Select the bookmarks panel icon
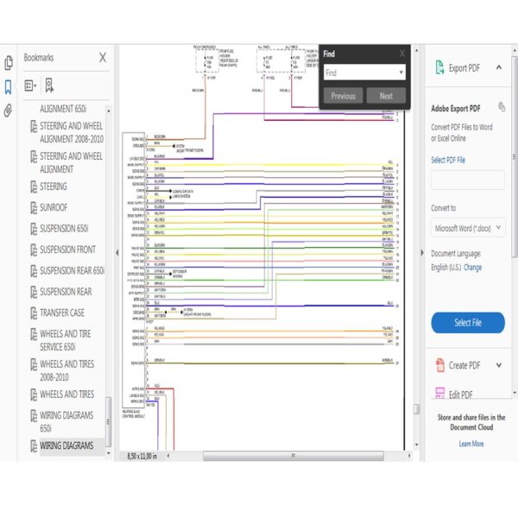The height and width of the screenshot is (518, 518). click(x=9, y=87)
